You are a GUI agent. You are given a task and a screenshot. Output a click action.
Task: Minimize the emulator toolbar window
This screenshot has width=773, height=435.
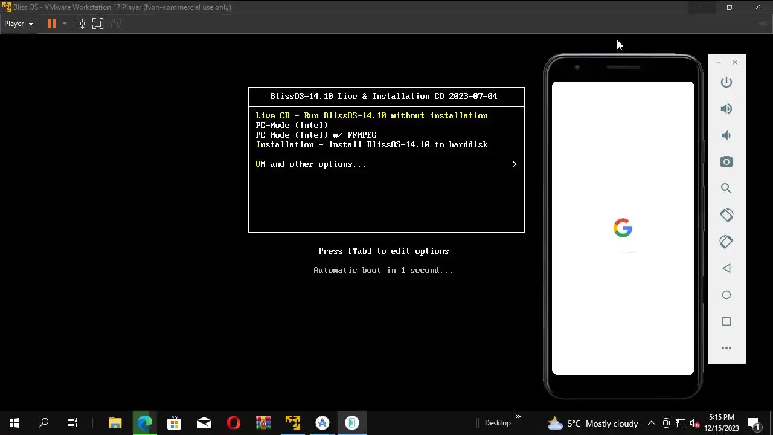point(719,62)
